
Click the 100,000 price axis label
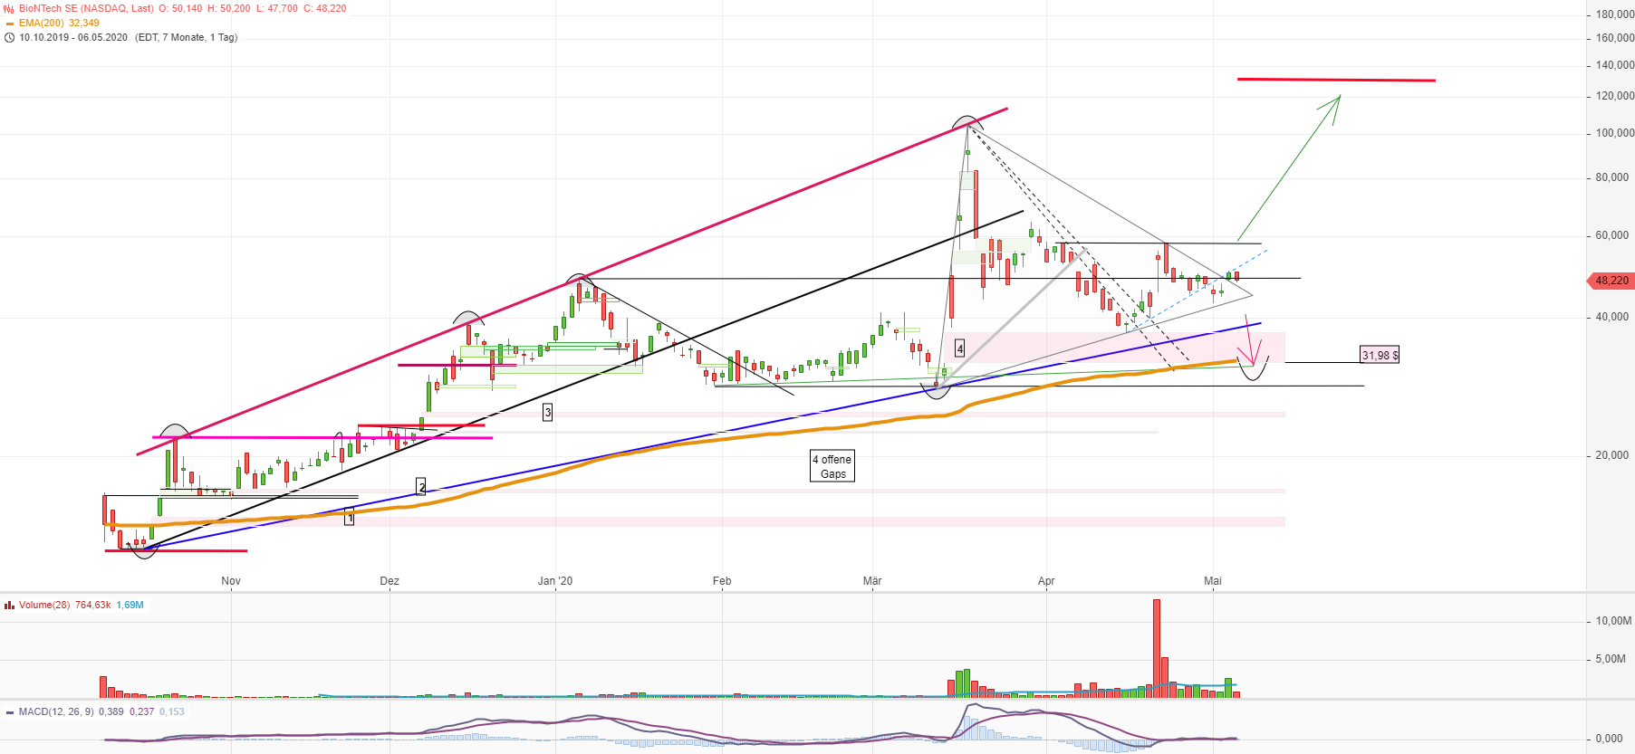(1615, 133)
